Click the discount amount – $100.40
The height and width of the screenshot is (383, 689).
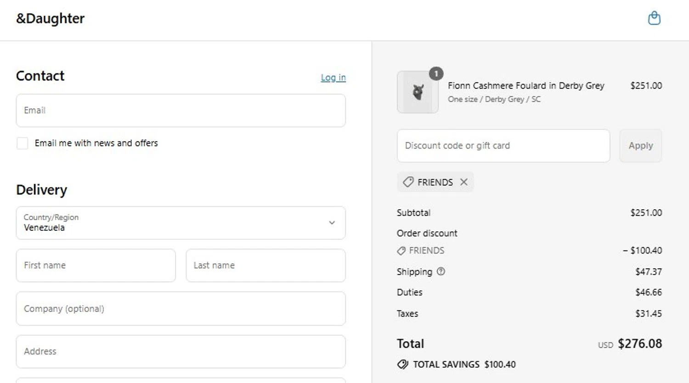click(x=642, y=250)
